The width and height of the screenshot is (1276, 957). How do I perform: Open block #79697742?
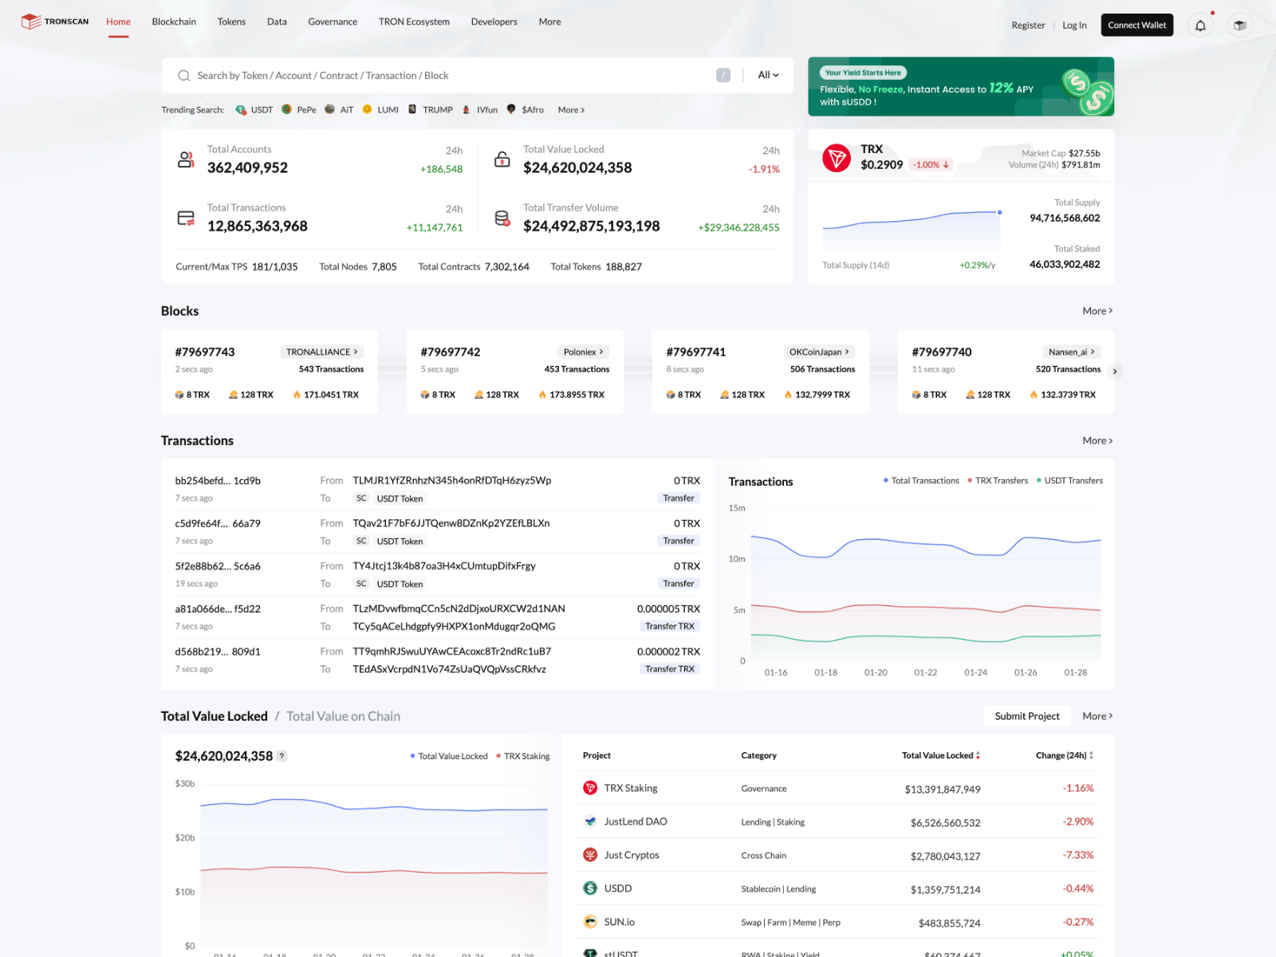(x=450, y=352)
